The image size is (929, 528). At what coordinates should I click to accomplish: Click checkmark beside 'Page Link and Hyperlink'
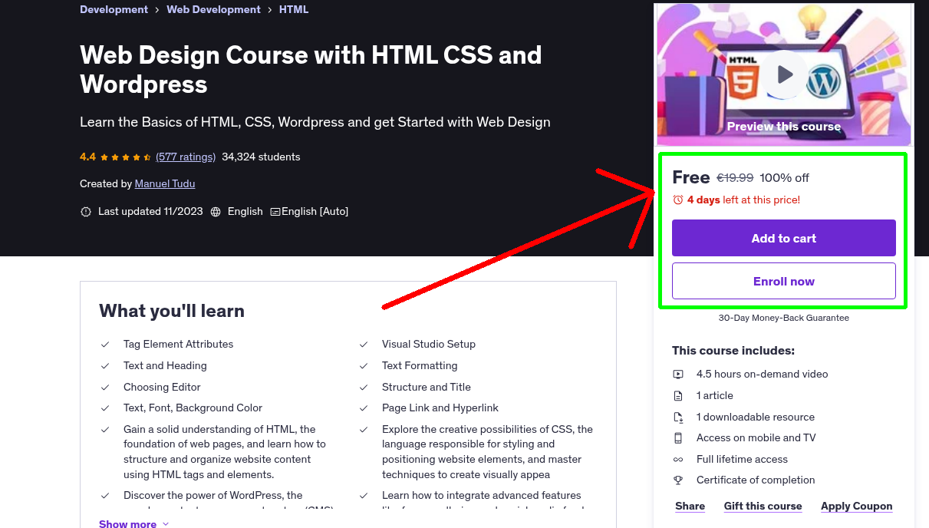coord(364,408)
